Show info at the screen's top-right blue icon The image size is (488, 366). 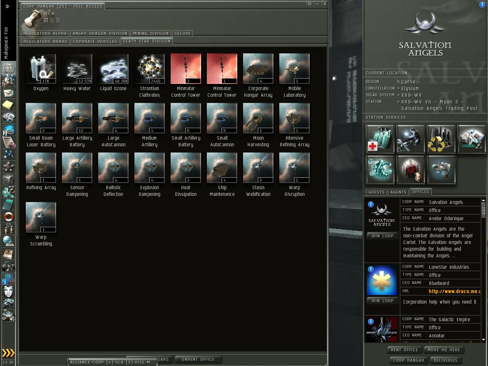click(x=482, y=5)
